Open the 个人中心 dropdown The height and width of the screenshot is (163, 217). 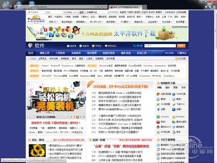[x=70, y=12]
